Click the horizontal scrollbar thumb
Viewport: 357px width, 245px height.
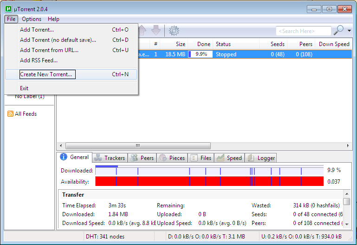(138, 146)
